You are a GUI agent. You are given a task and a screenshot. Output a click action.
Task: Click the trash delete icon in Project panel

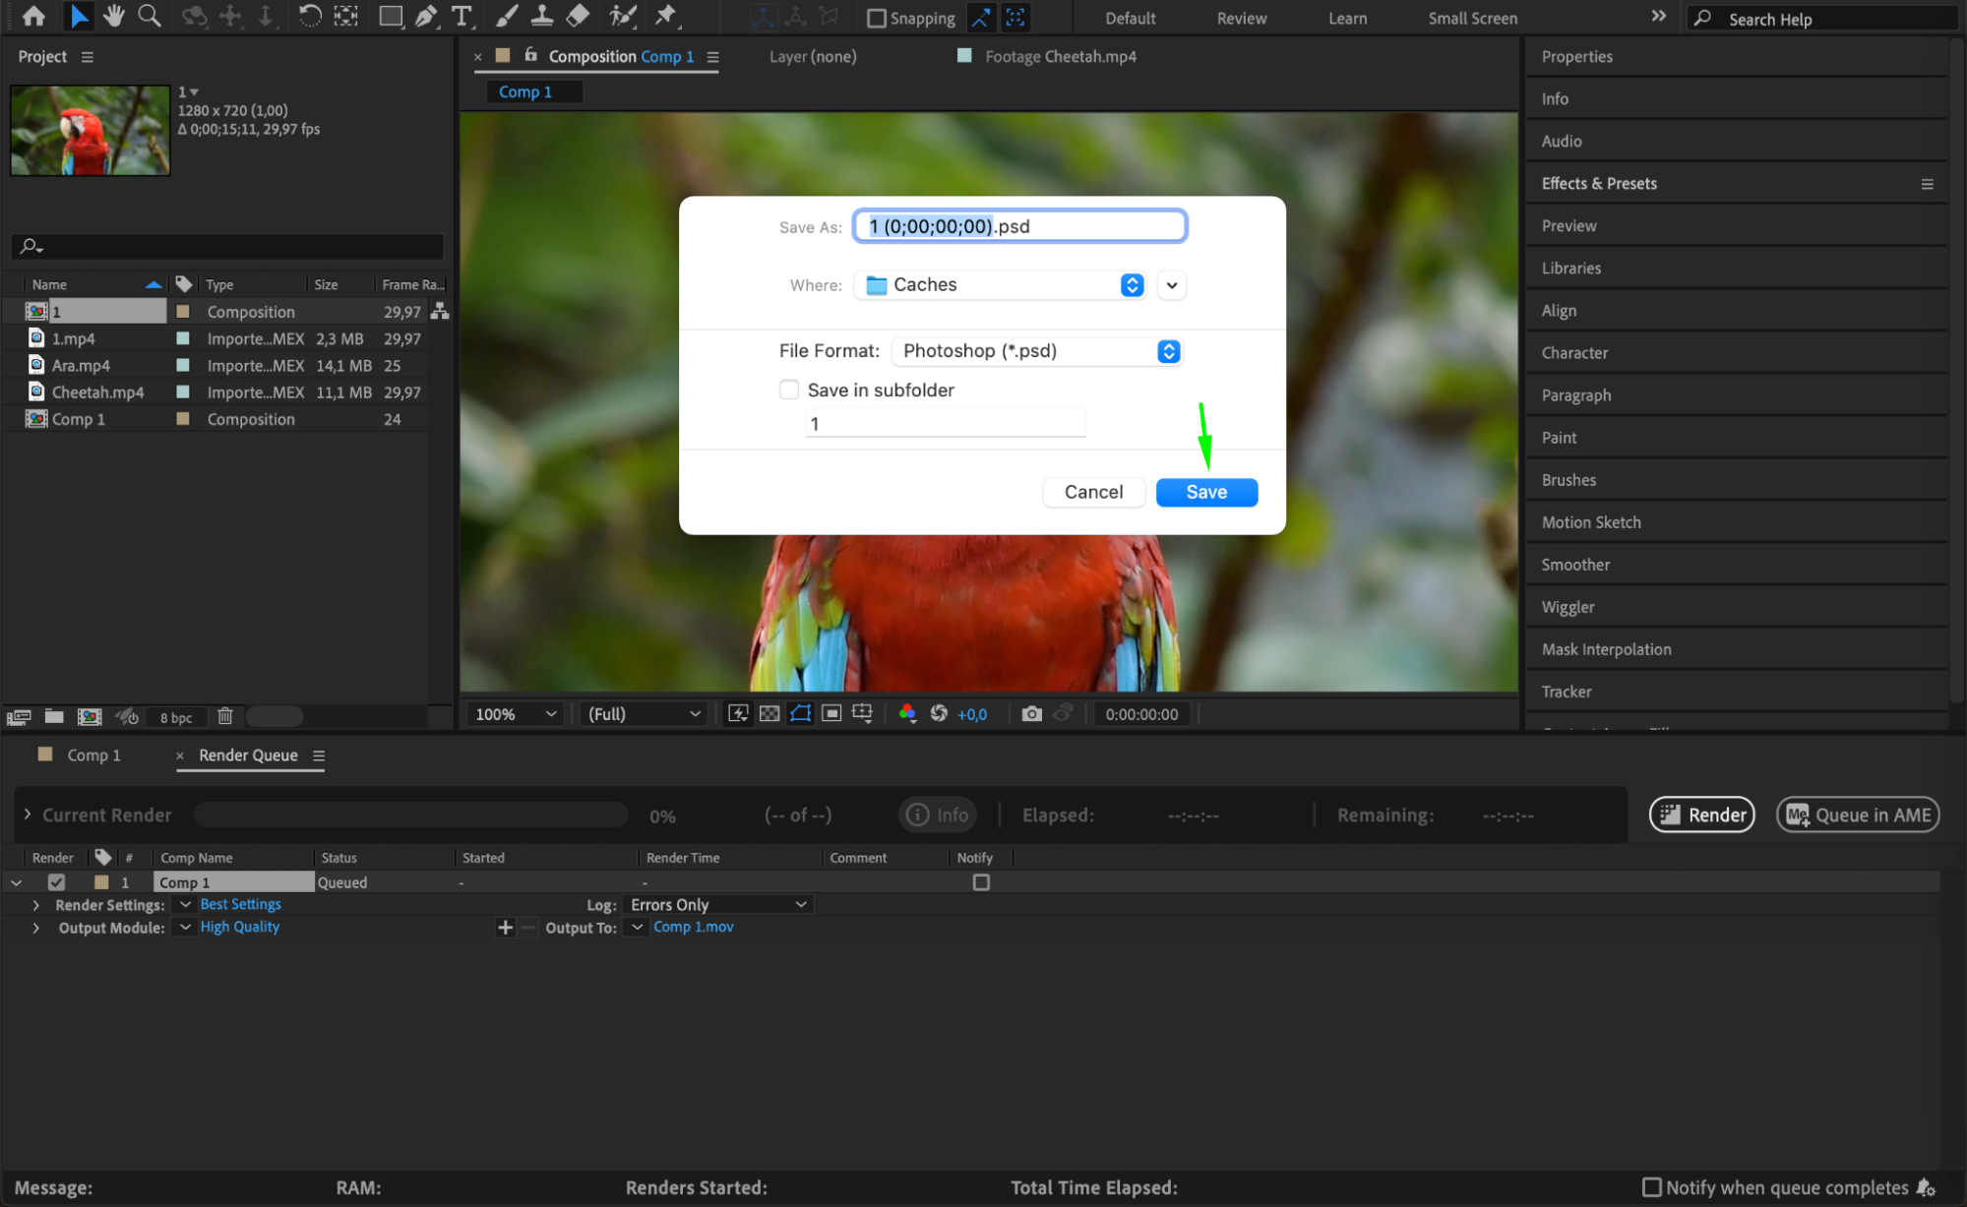pos(225,716)
